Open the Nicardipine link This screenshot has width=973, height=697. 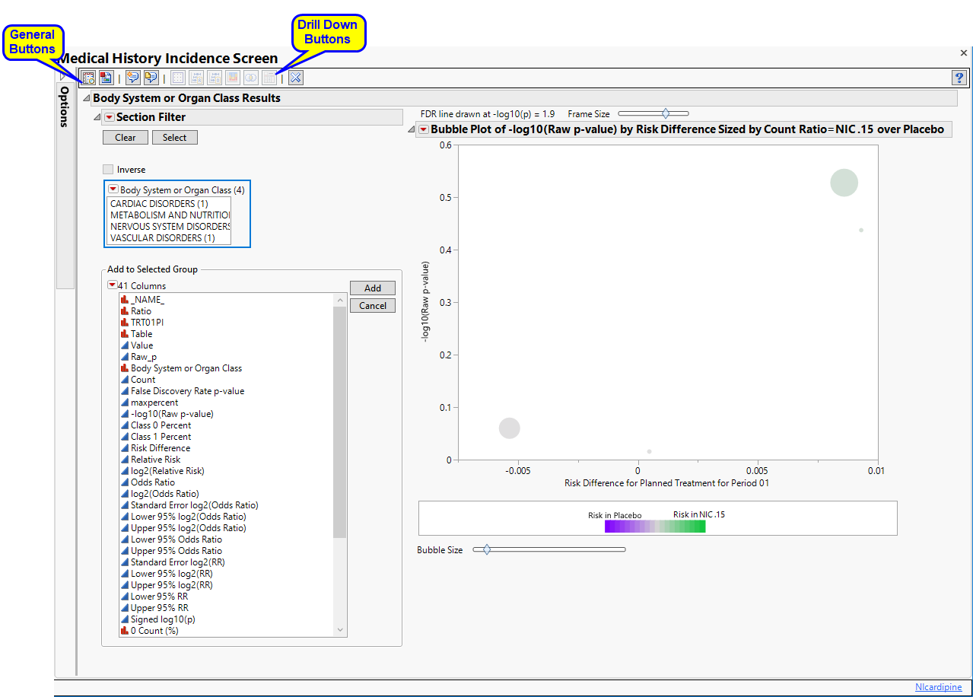pos(938,687)
